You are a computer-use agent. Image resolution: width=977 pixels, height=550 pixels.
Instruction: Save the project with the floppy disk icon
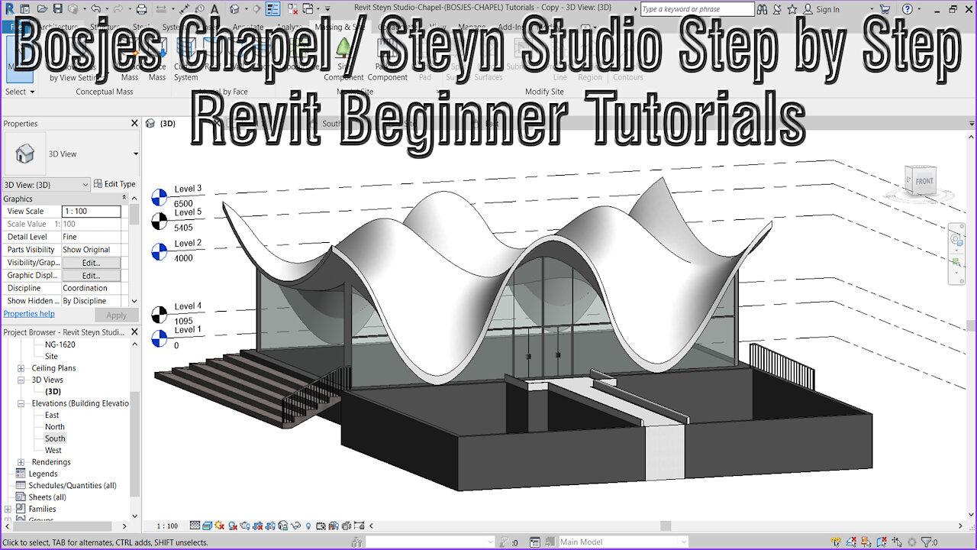[x=58, y=8]
